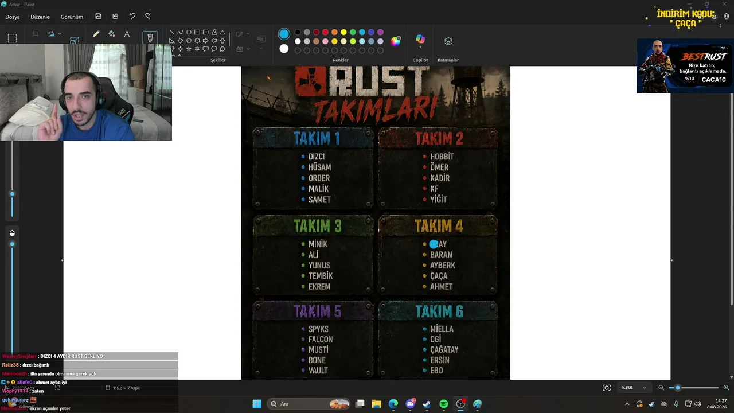Adjust the brush size slider handle
Viewport: 734px width, 413px height.
coord(12,194)
